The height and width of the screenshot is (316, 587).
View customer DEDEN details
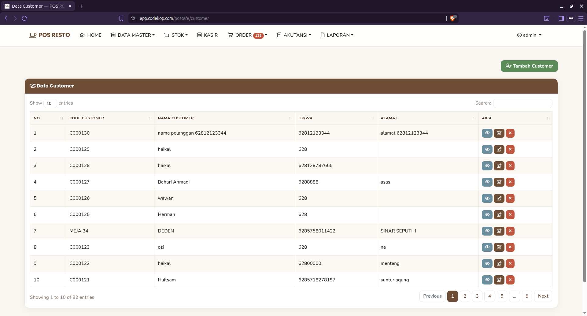(487, 231)
